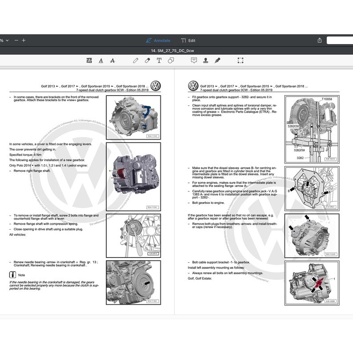
Task: Choose the signature pen tool
Action: point(217,61)
